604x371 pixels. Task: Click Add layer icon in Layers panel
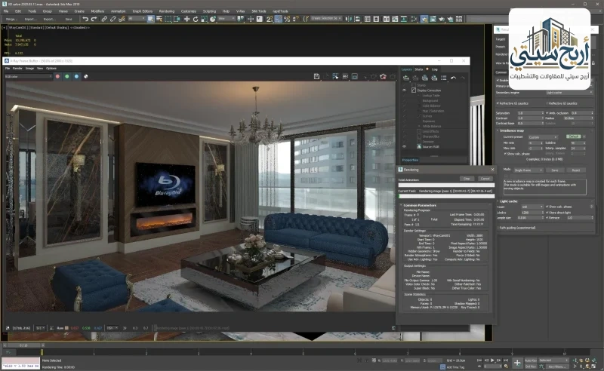tap(406, 78)
